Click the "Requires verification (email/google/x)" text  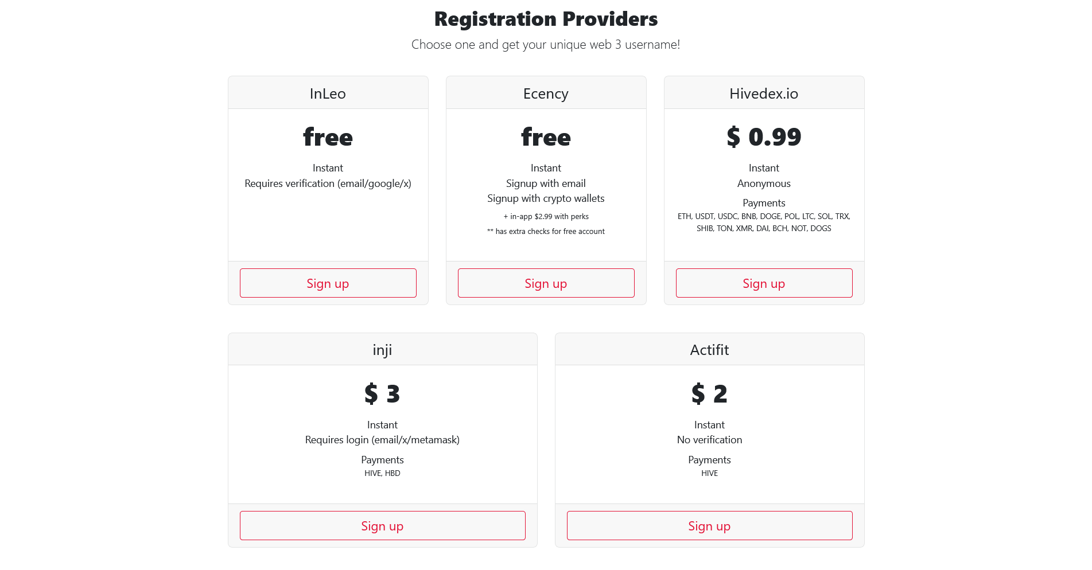pyautogui.click(x=328, y=184)
